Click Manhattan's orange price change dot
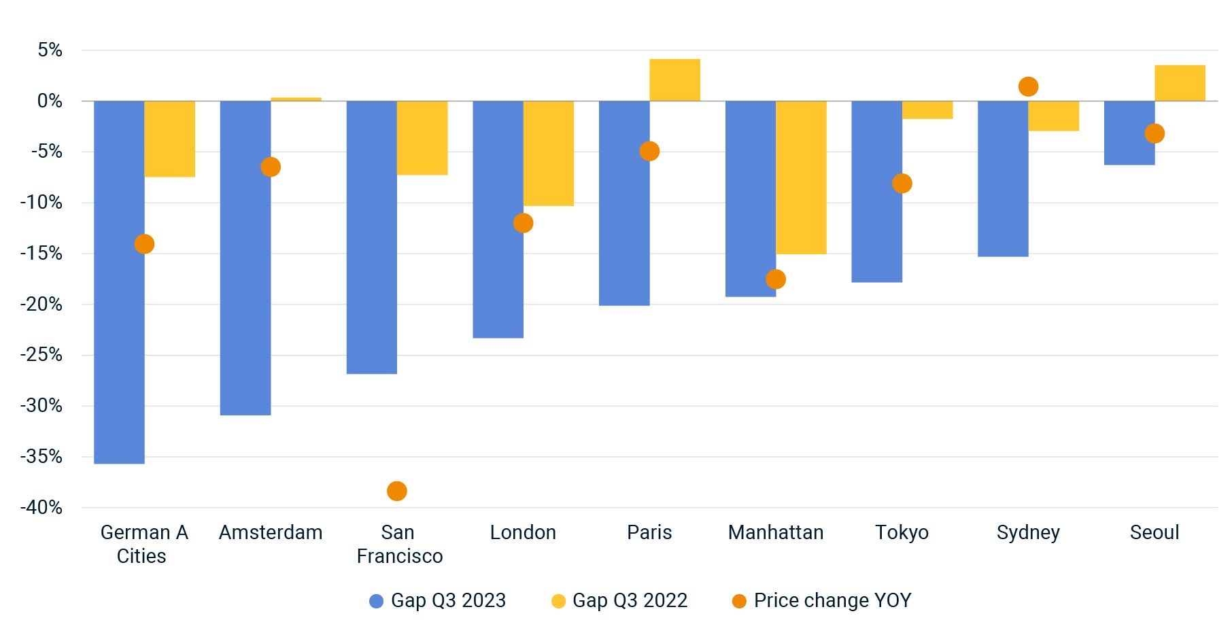This screenshot has width=1232, height=637. [x=776, y=279]
